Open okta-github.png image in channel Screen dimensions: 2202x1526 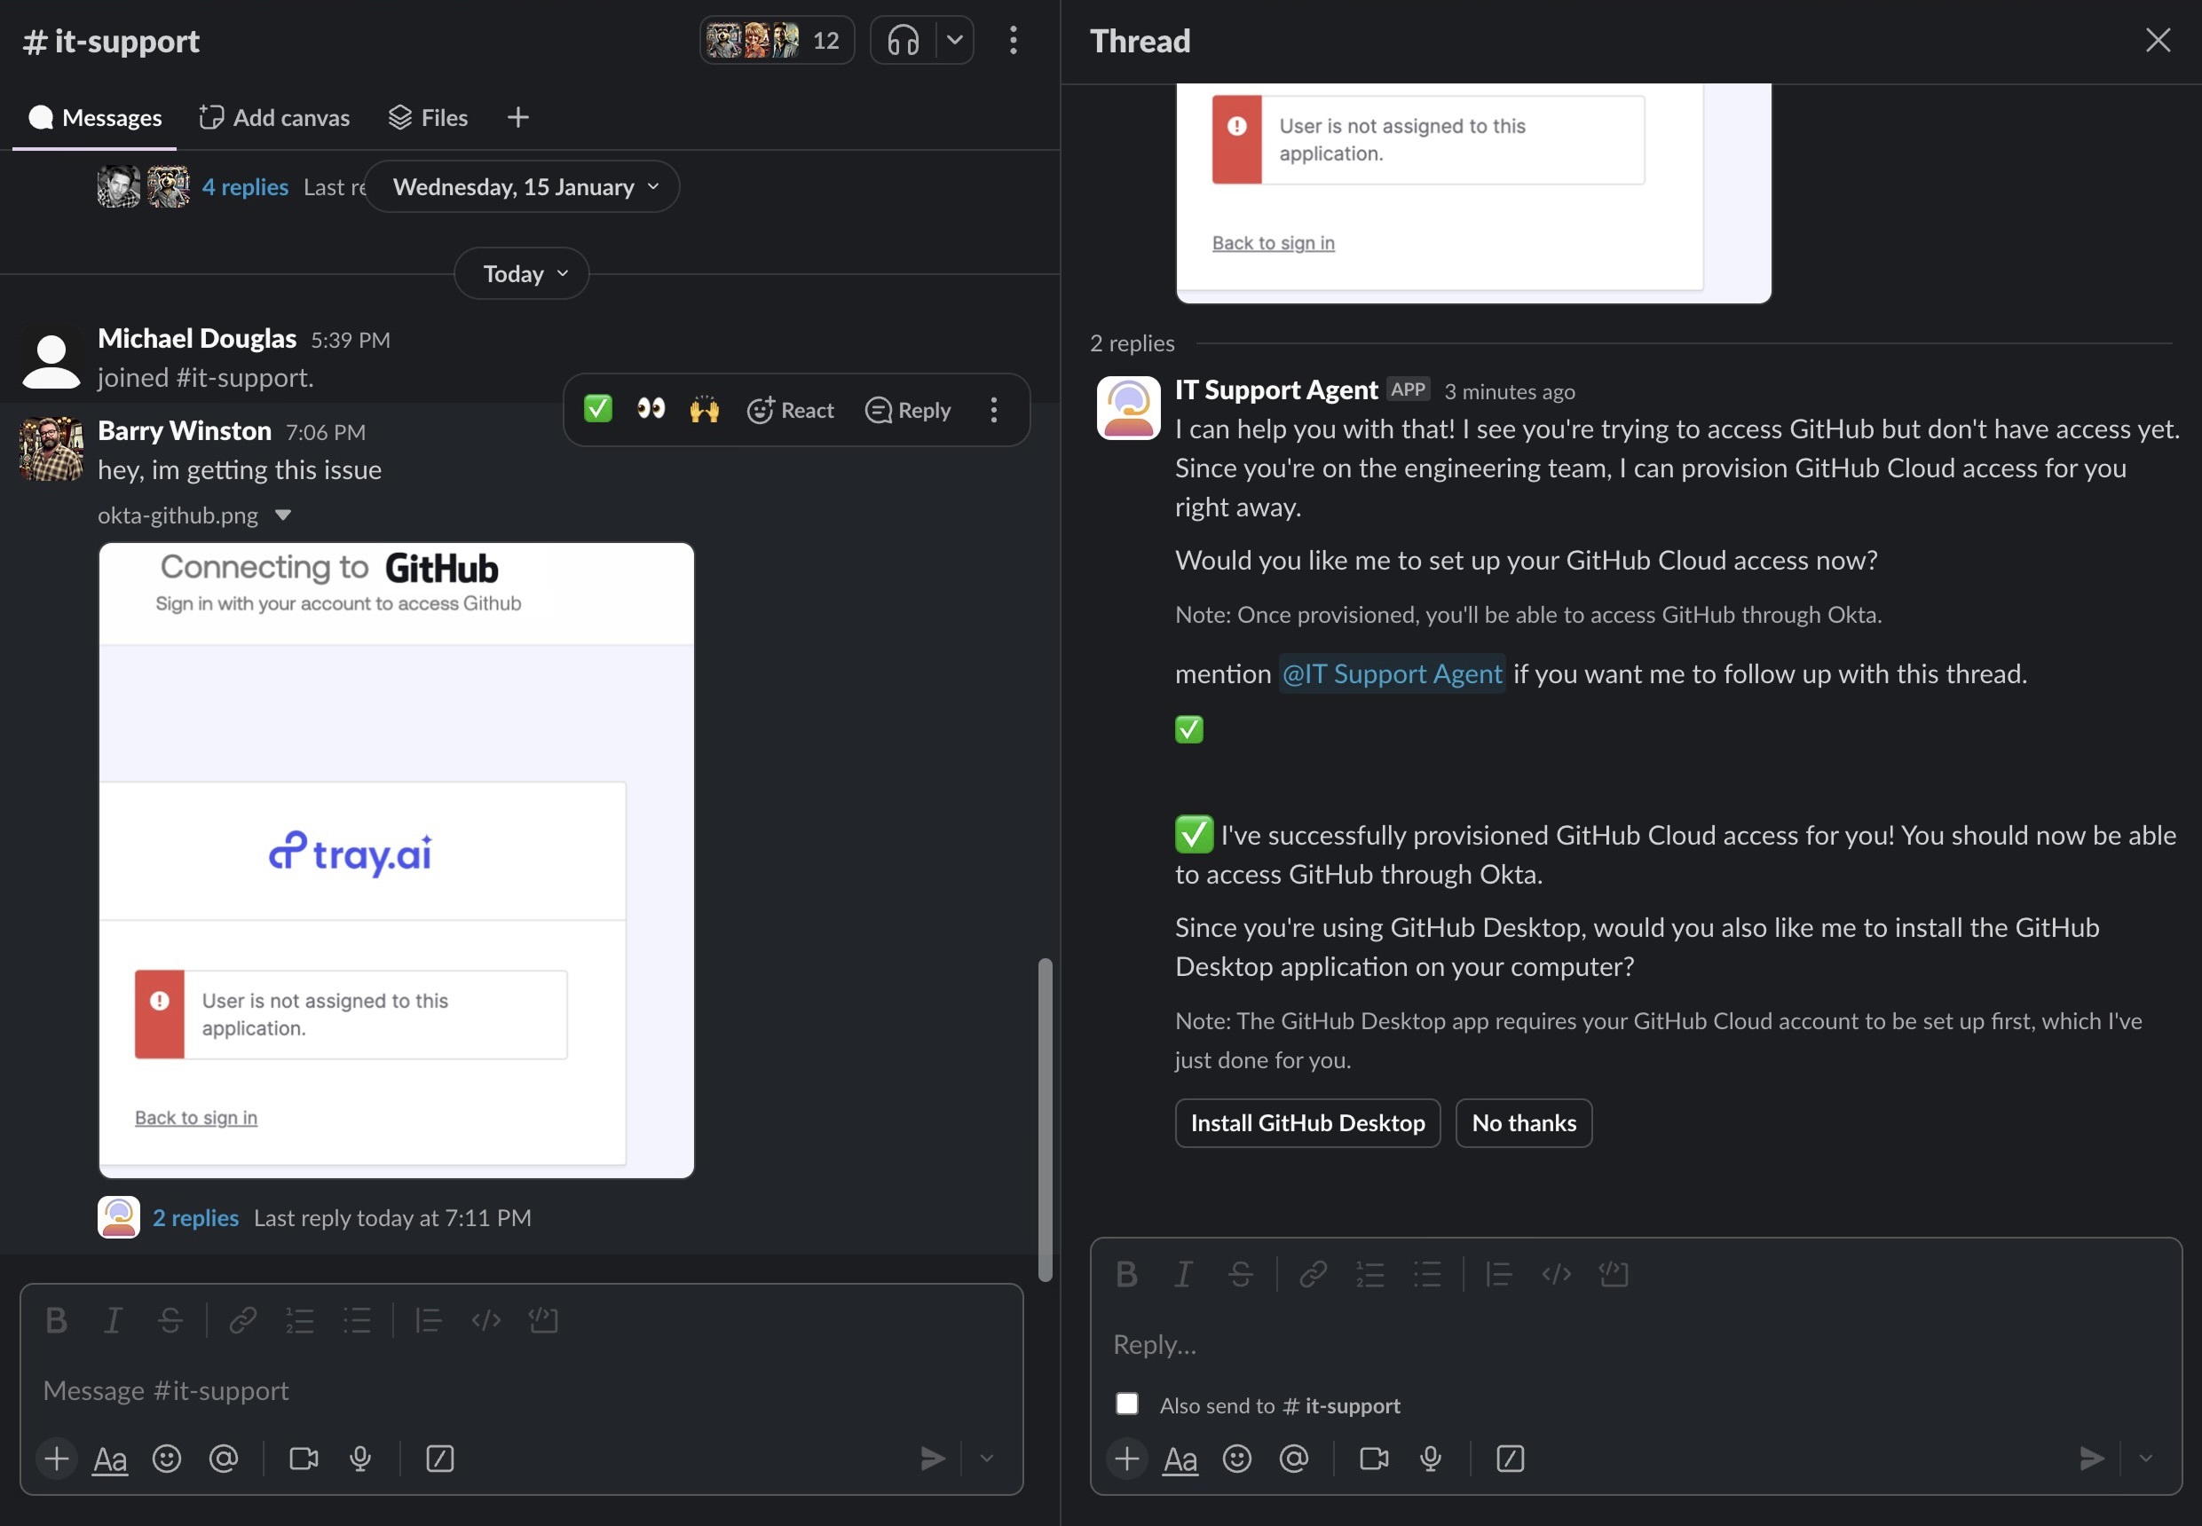pyautogui.click(x=396, y=860)
